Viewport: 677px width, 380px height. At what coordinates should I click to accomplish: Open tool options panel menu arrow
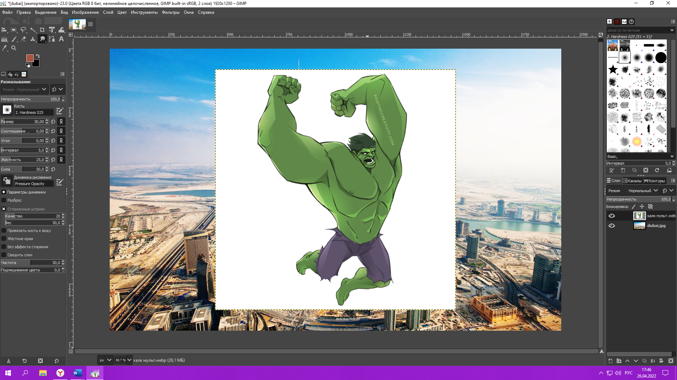[x=62, y=74]
